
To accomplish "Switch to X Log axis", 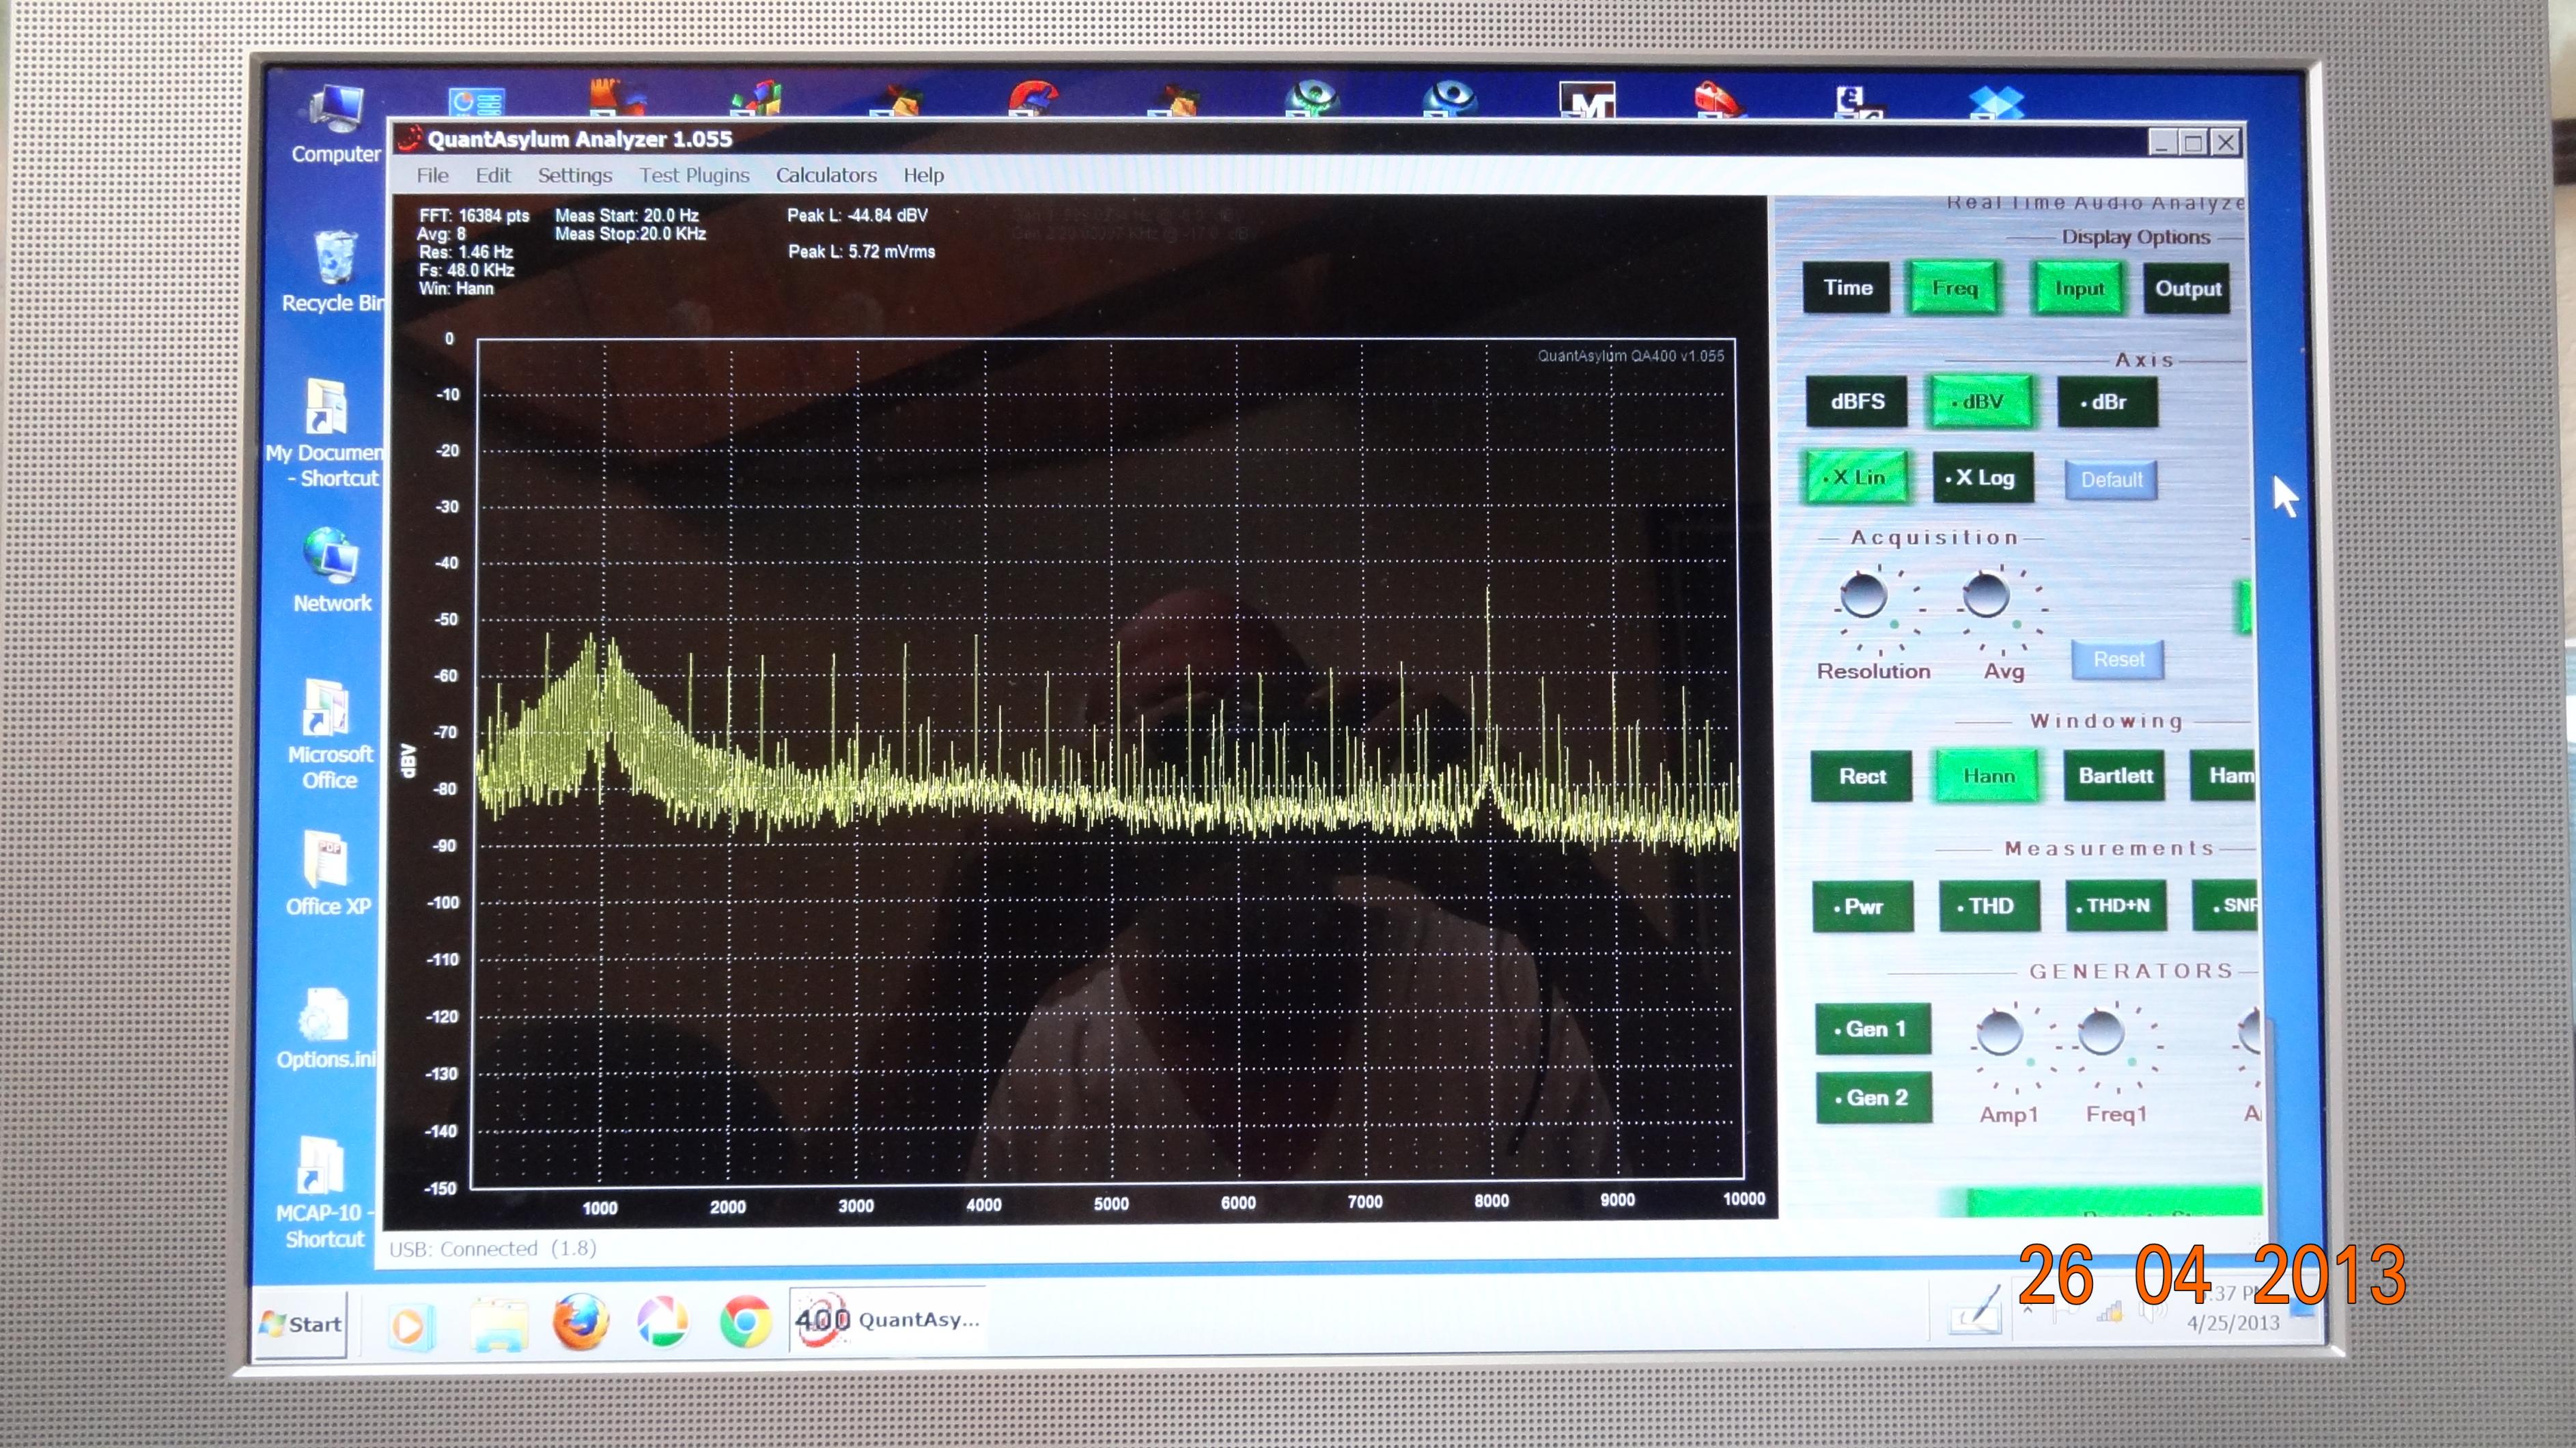I will [1984, 478].
